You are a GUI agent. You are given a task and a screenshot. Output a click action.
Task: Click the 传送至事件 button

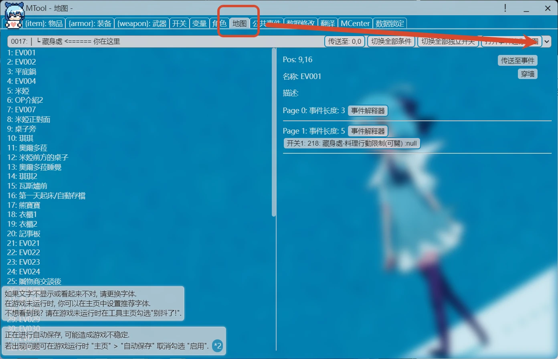(518, 61)
